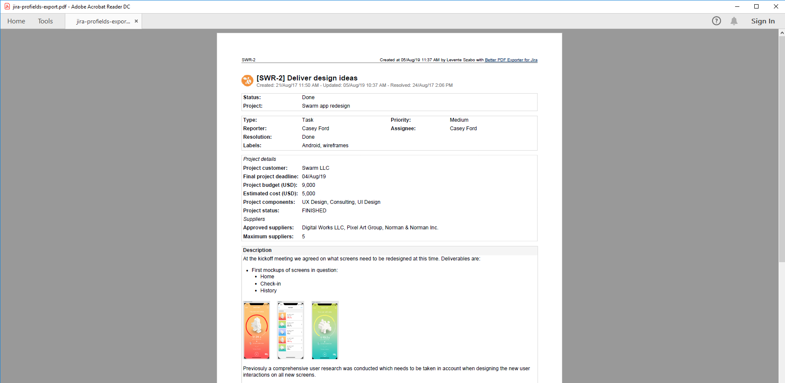Click the white list-screen mockup thumbnail
This screenshot has width=785, height=383.
pyautogui.click(x=291, y=330)
